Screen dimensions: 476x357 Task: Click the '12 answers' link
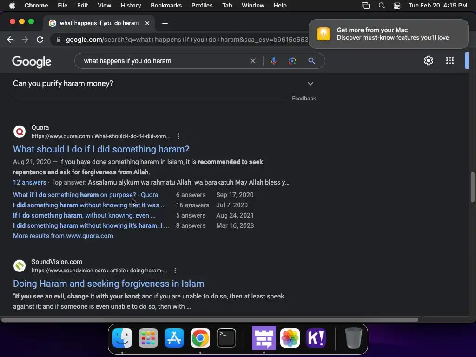point(29,182)
